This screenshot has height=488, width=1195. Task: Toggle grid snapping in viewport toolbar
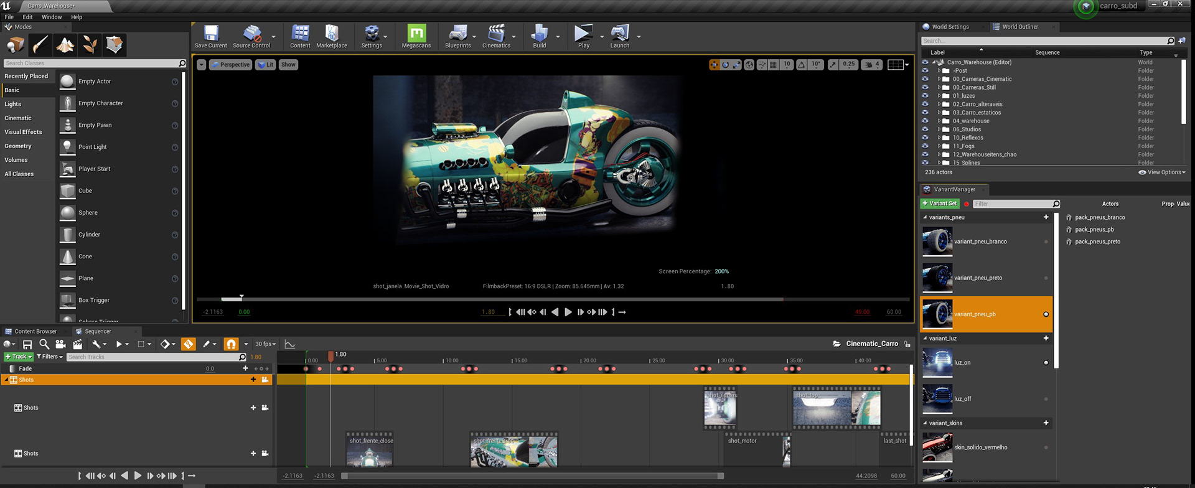point(773,65)
